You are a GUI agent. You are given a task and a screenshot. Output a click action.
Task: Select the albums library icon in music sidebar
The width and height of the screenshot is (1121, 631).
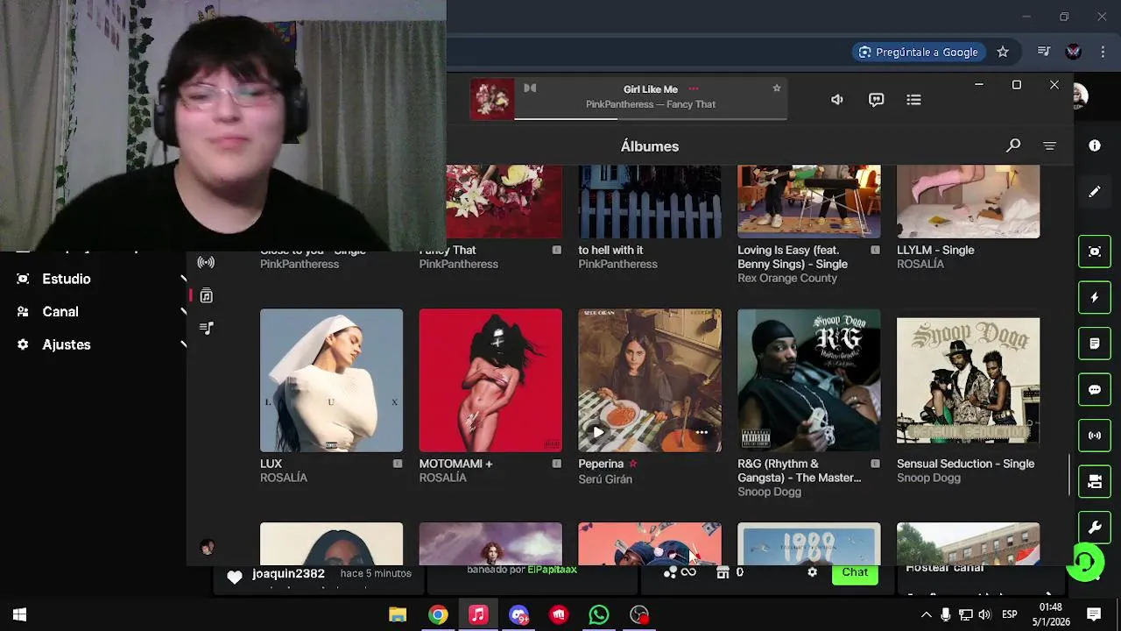point(206,296)
